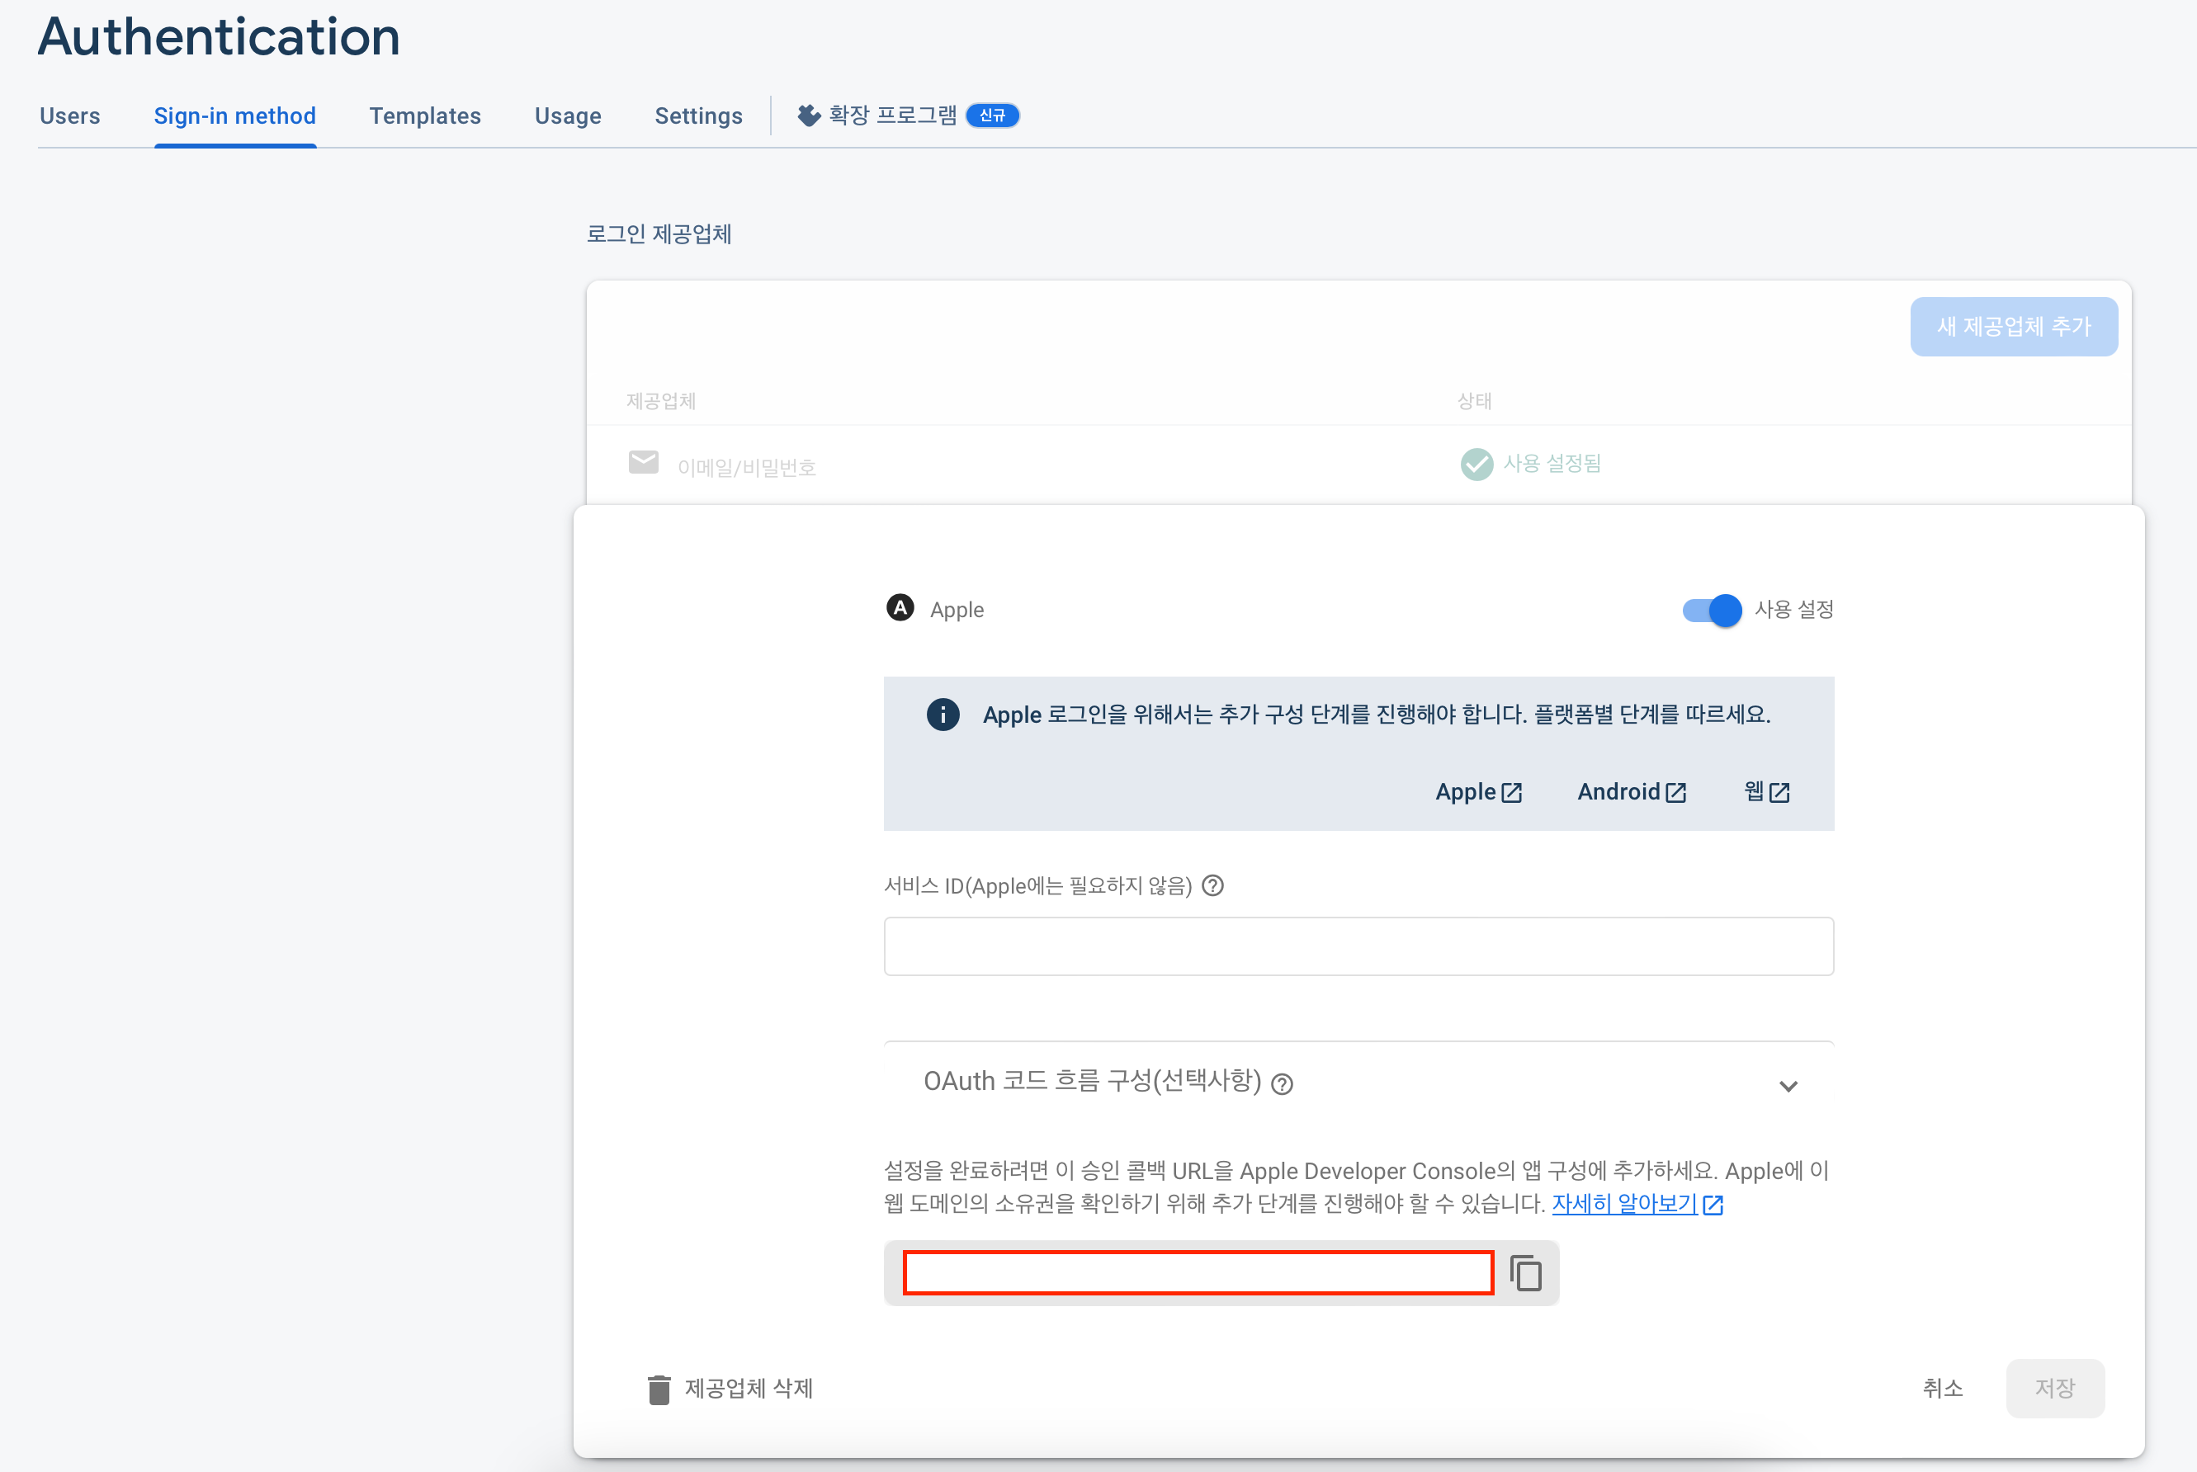Click the 제공업체 column header
Viewport: 2197px width, 1472px height.
pos(661,401)
